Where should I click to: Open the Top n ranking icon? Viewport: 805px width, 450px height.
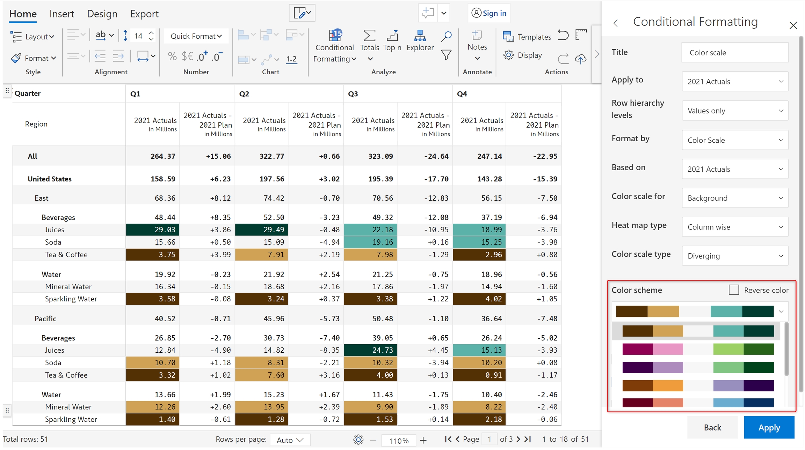pyautogui.click(x=392, y=36)
